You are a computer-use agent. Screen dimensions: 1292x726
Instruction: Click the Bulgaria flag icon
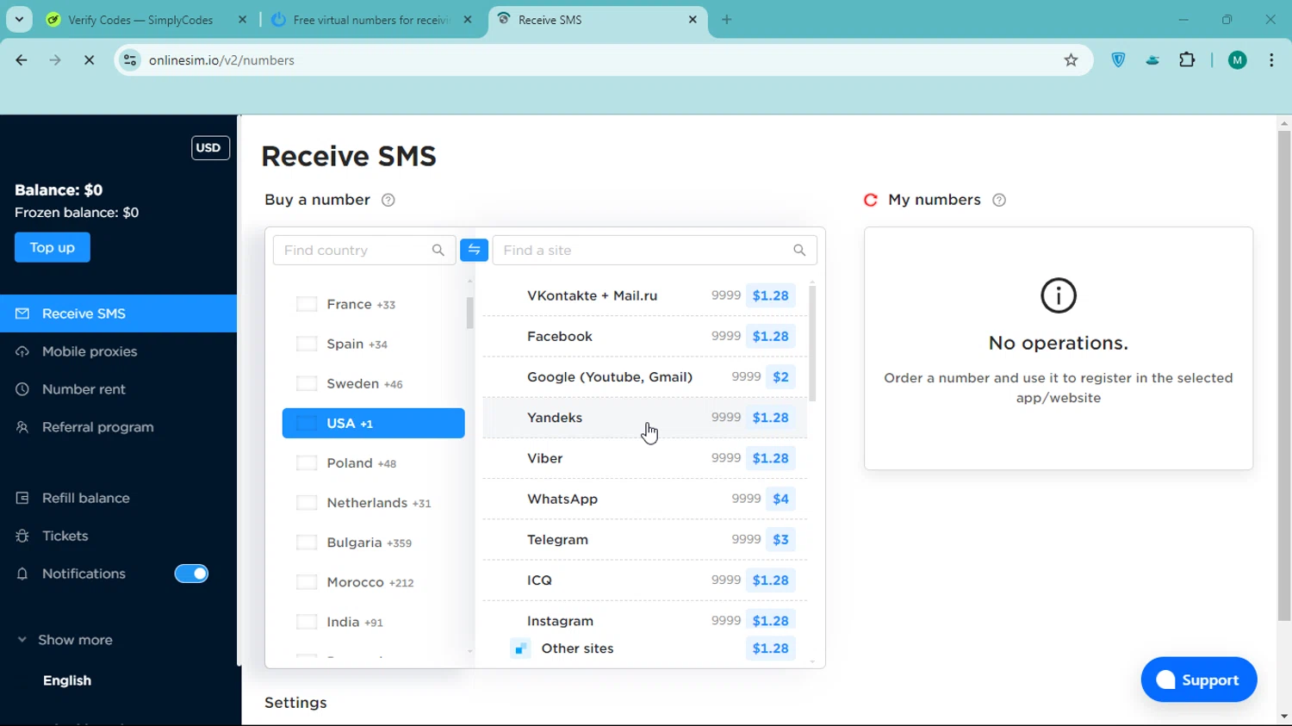307,542
